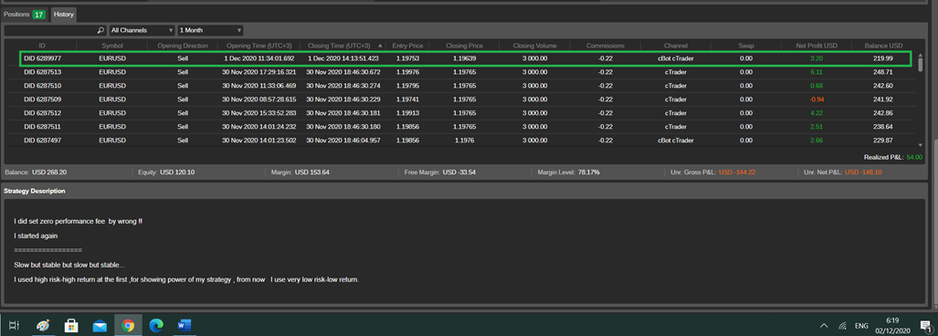Click the history table scroll-up arrow
Image resolution: width=938 pixels, height=336 pixels.
tap(920, 55)
